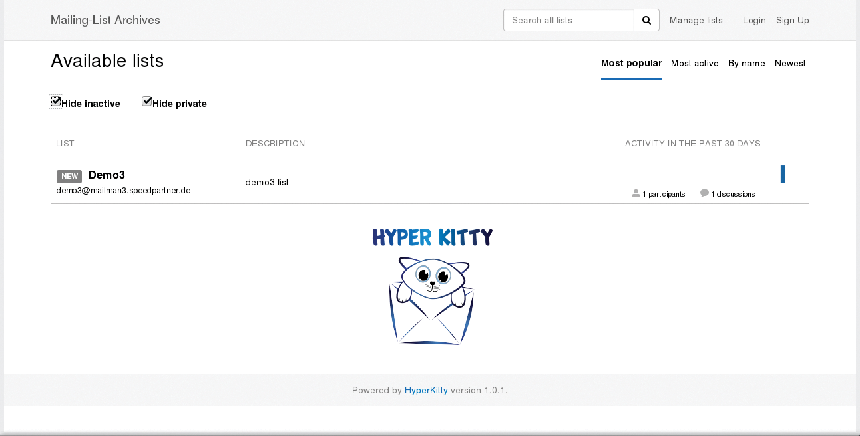The height and width of the screenshot is (436, 860).
Task: Click the discussions speech bubble icon
Action: pyautogui.click(x=704, y=193)
